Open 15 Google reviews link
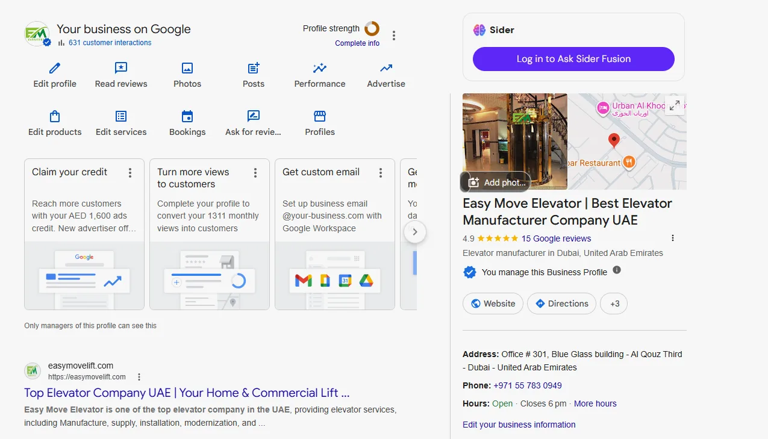 (x=556, y=238)
